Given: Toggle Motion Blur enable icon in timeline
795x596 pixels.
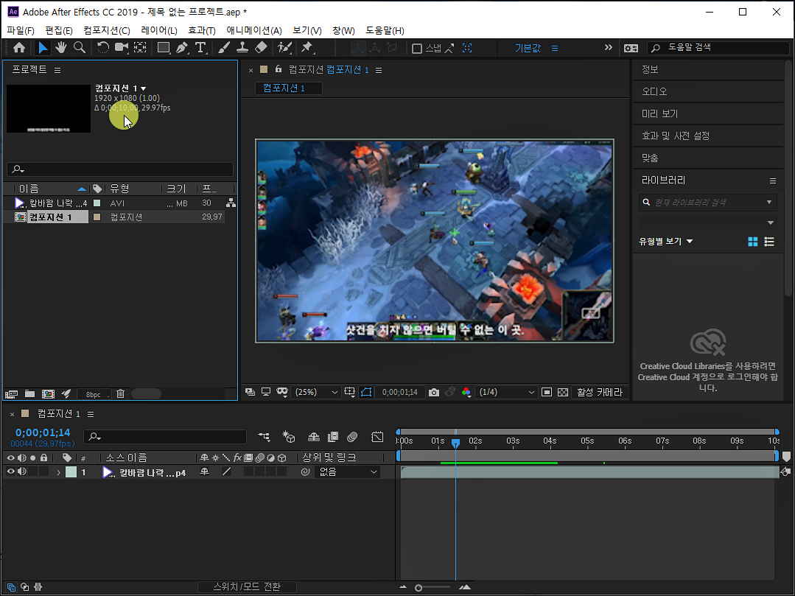Looking at the screenshot, I should tap(352, 436).
